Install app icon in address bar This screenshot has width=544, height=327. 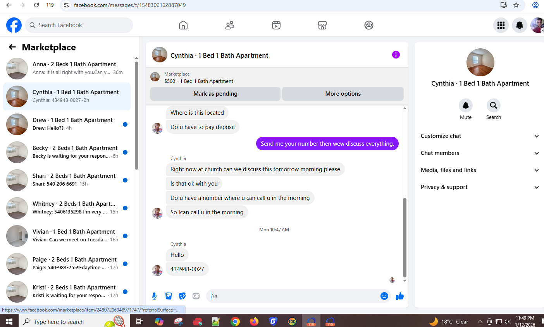[x=504, y=5]
